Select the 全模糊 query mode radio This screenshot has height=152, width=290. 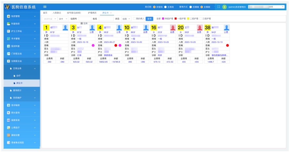pos(202,7)
